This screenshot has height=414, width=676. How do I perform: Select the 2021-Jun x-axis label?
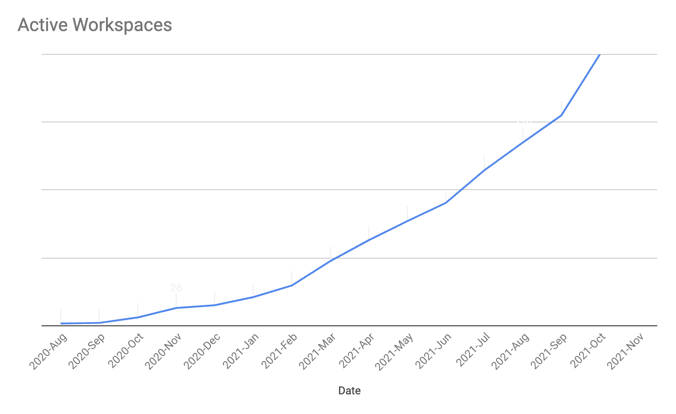click(433, 351)
